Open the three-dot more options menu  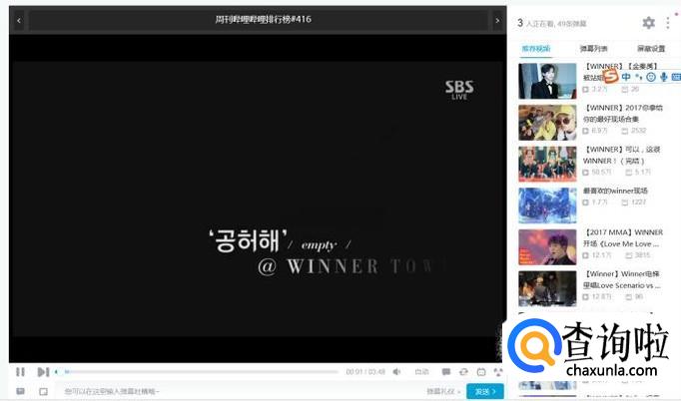[x=668, y=23]
